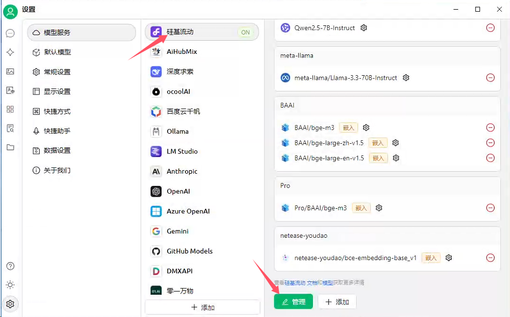Image resolution: width=510 pixels, height=317 pixels.
Task: Select the 深度求索 provider
Action: click(x=202, y=72)
